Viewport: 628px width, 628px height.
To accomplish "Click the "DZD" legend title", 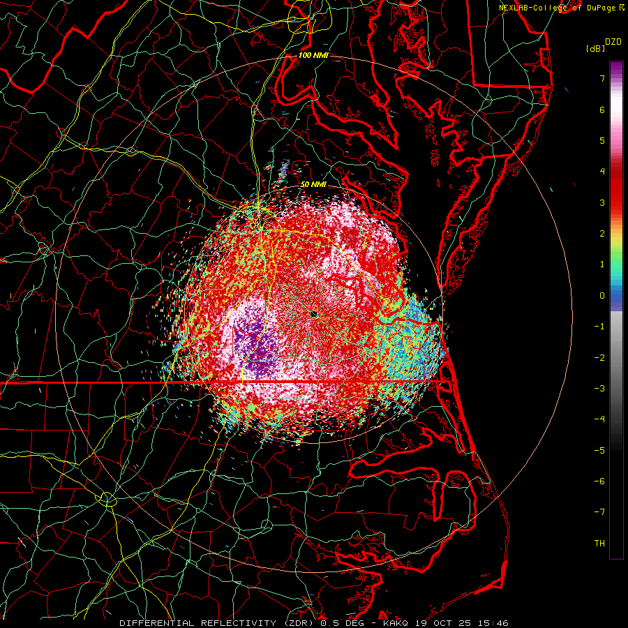I will pos(613,42).
